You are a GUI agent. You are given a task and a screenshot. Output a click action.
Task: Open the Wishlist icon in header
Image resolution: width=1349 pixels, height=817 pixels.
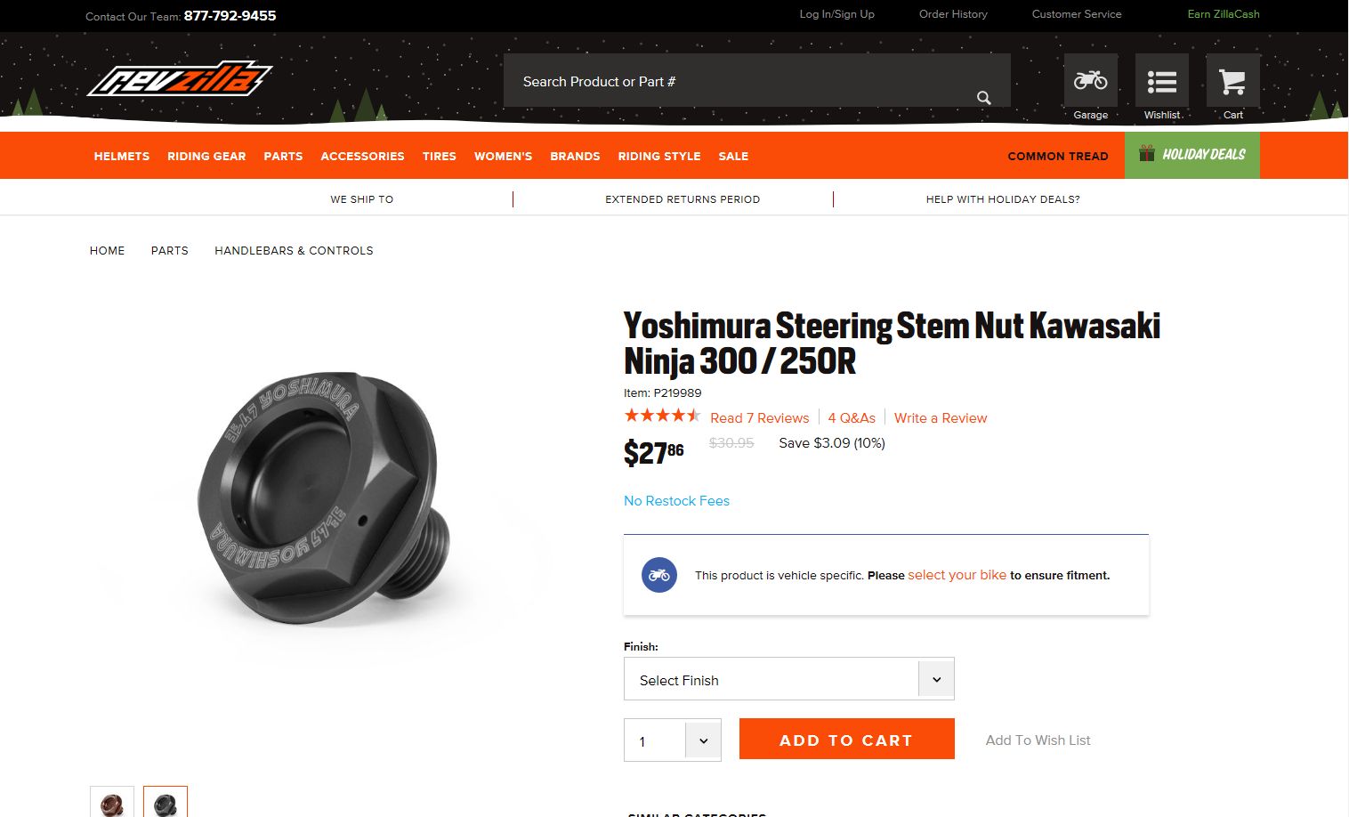(1161, 81)
